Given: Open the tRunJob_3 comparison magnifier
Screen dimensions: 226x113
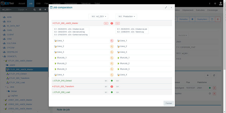Looking at the screenshot, I should (x=112, y=69).
